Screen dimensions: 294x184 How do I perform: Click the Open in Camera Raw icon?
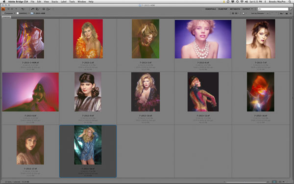(x=44, y=9)
